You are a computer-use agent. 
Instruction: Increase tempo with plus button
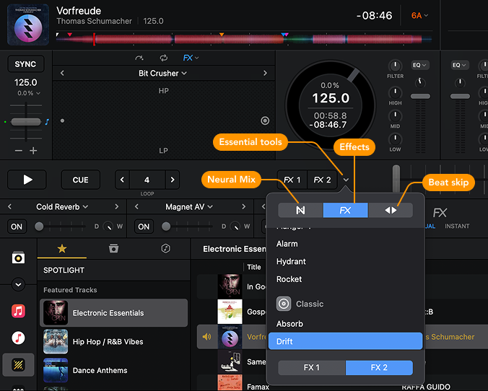[33, 151]
